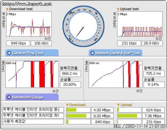Select the 사용자 측정값 row

[x=33, y=122]
